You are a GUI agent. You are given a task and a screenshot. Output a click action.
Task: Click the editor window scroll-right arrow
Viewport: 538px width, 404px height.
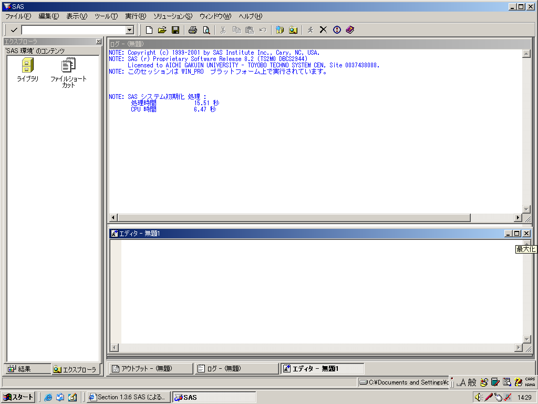point(519,348)
